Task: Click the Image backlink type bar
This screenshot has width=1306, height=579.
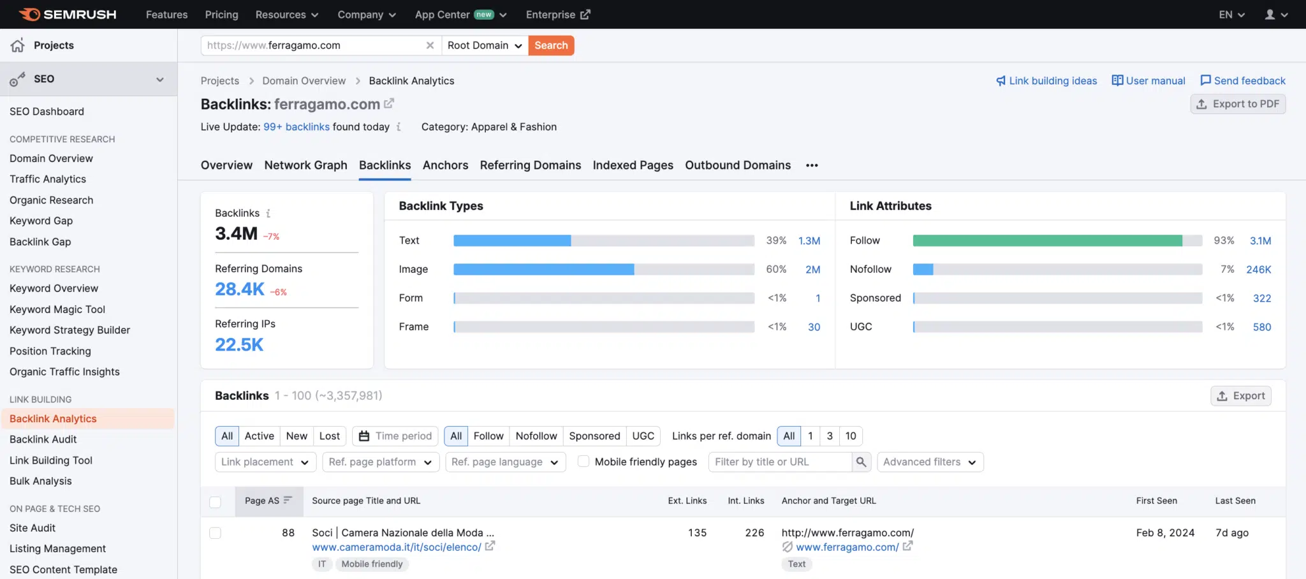Action: [543, 269]
